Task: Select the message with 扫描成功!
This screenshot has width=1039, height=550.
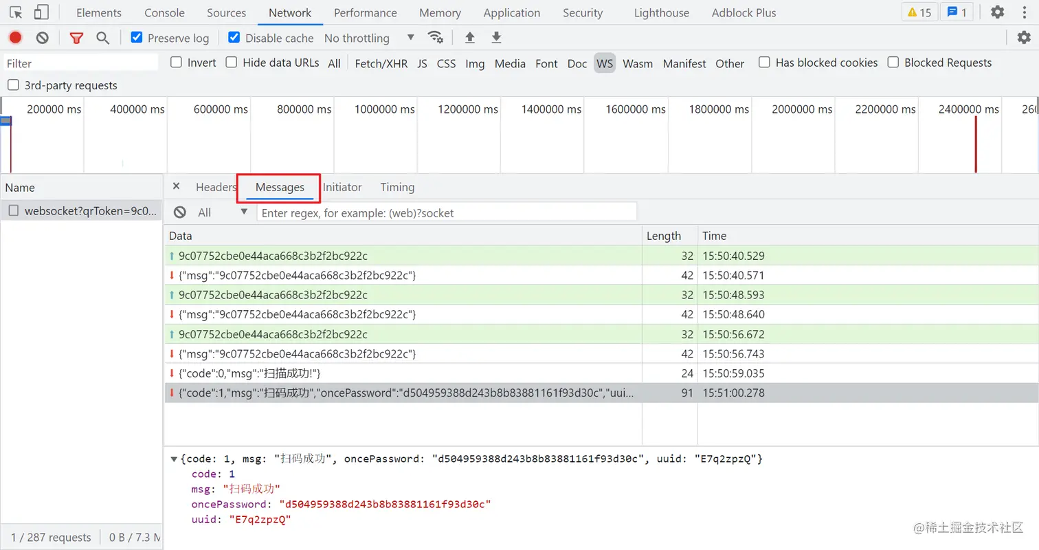Action: click(x=601, y=373)
